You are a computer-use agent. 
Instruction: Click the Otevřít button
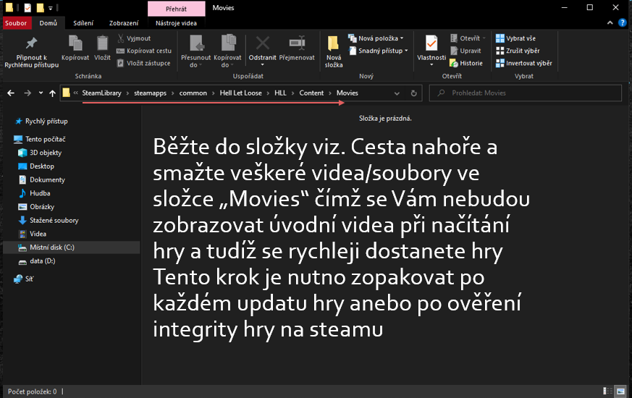pos(468,38)
